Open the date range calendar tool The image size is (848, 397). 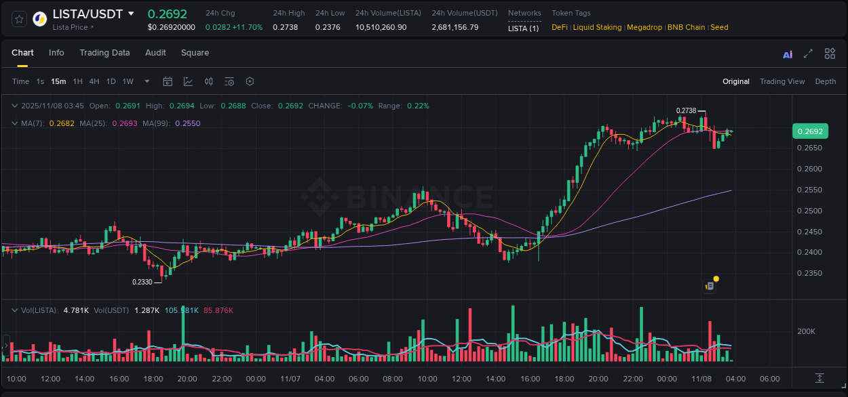(168, 81)
